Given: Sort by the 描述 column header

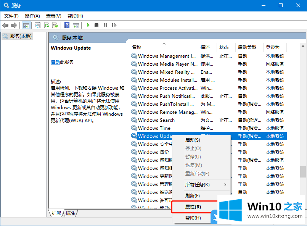Looking at the screenshot, I should click(x=207, y=47).
